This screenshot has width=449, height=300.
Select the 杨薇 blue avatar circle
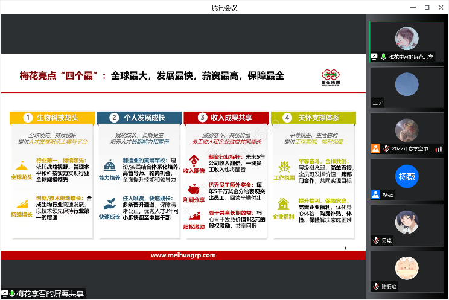pyautogui.click(x=407, y=177)
